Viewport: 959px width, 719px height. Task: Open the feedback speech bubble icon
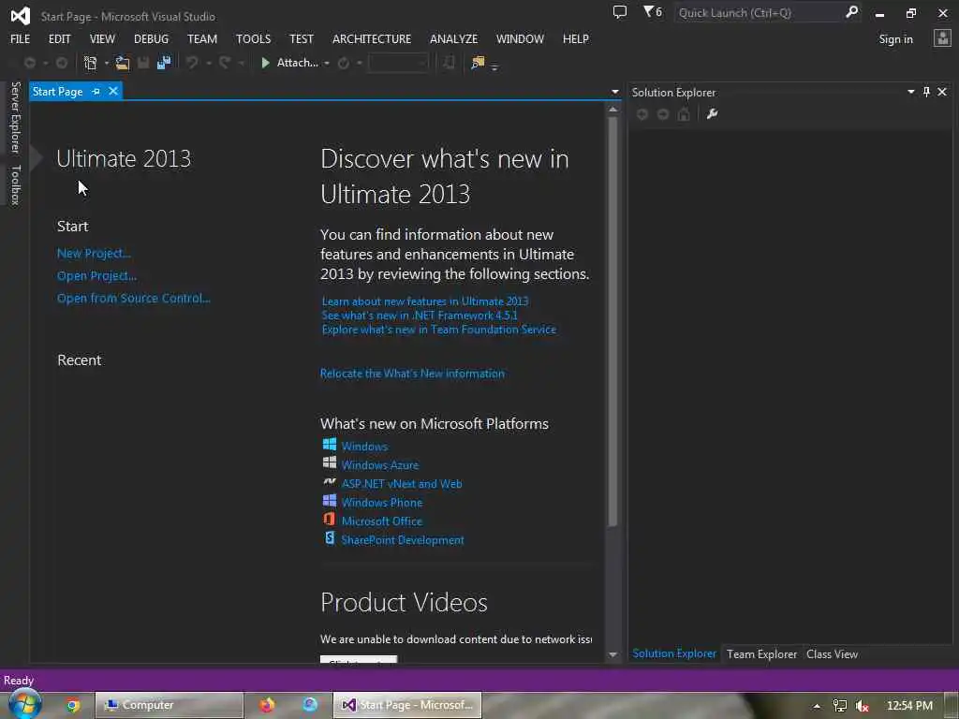click(x=620, y=11)
